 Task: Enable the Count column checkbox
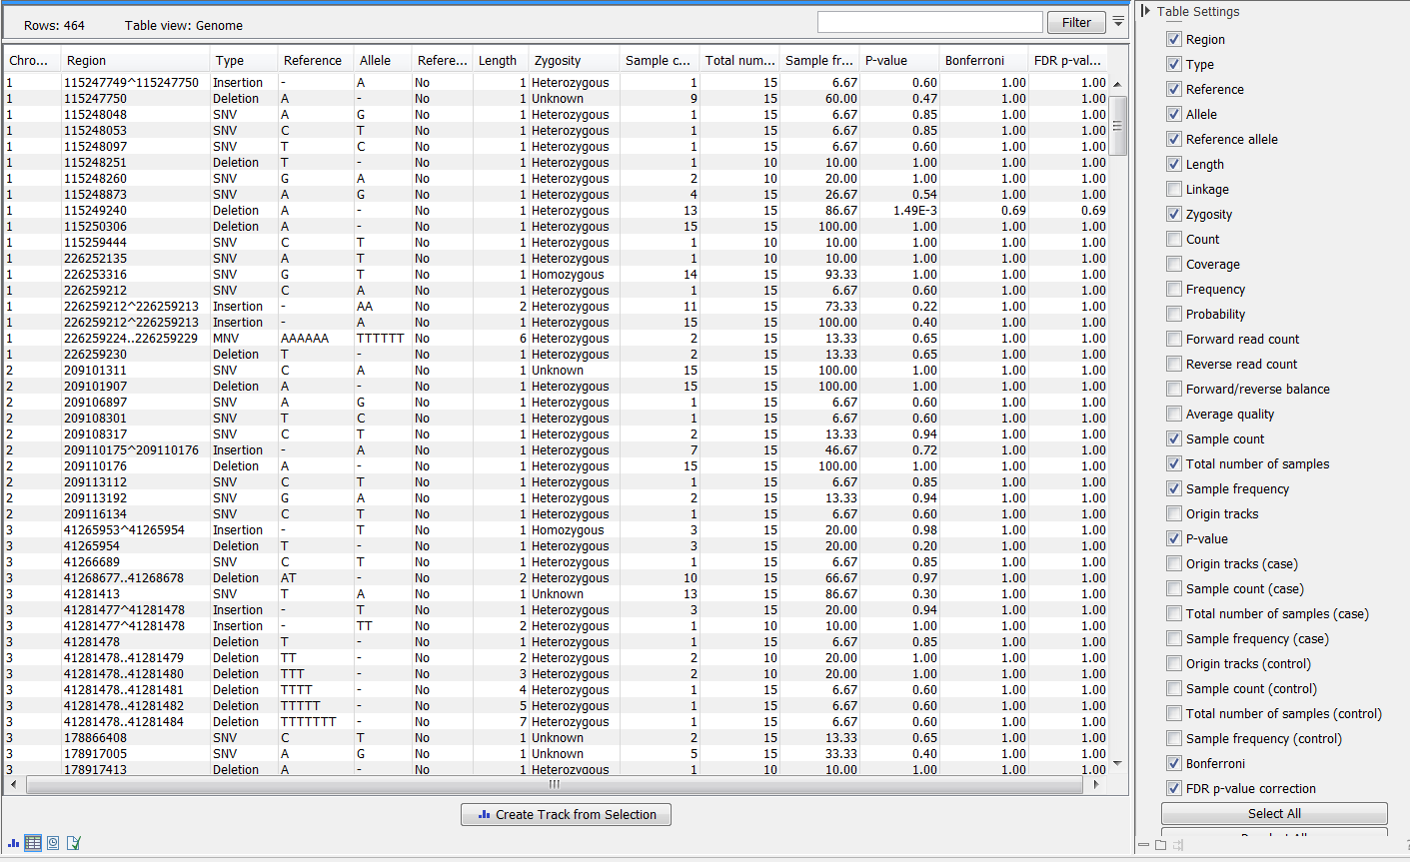tap(1174, 239)
